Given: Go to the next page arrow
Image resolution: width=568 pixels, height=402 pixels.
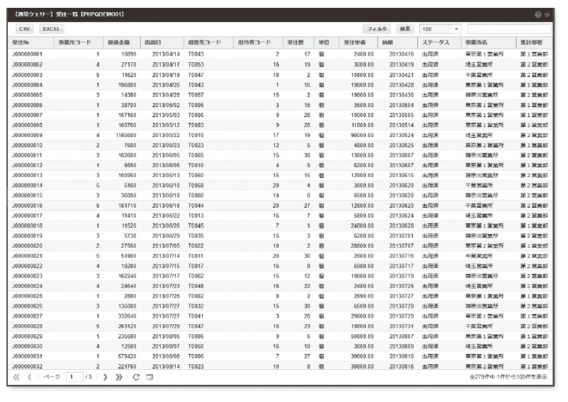Looking at the screenshot, I should pos(105,378).
